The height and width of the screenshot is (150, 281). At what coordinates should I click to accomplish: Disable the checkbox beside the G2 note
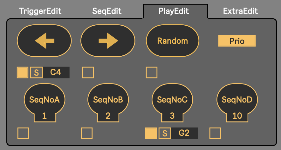(x=151, y=133)
